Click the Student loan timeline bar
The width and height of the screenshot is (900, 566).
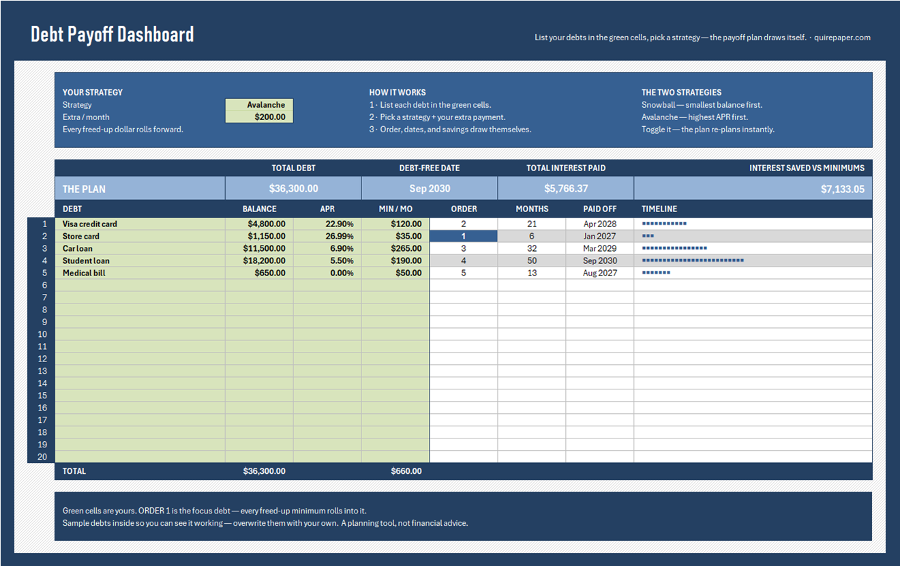tap(693, 260)
